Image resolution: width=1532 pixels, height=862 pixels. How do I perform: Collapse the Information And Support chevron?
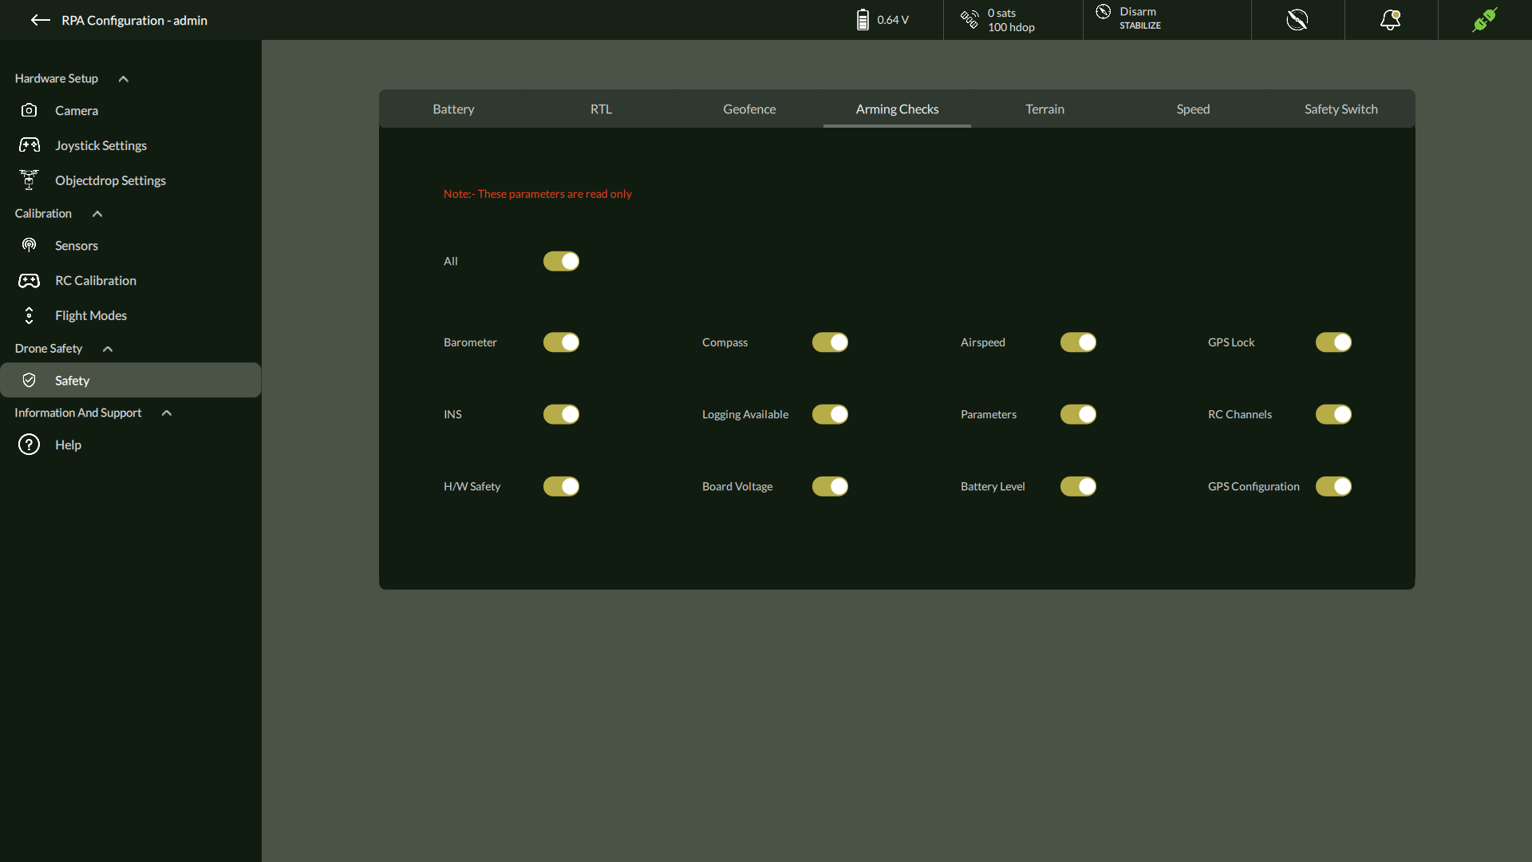(167, 413)
